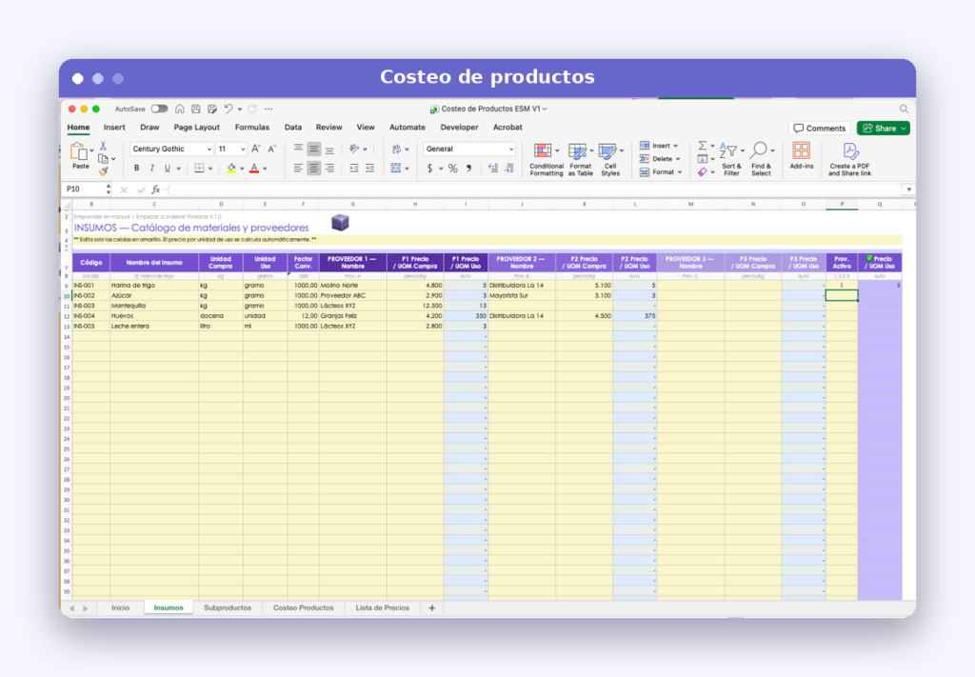Toggle align left
Screen dimensions: 975x677
pos(298,169)
